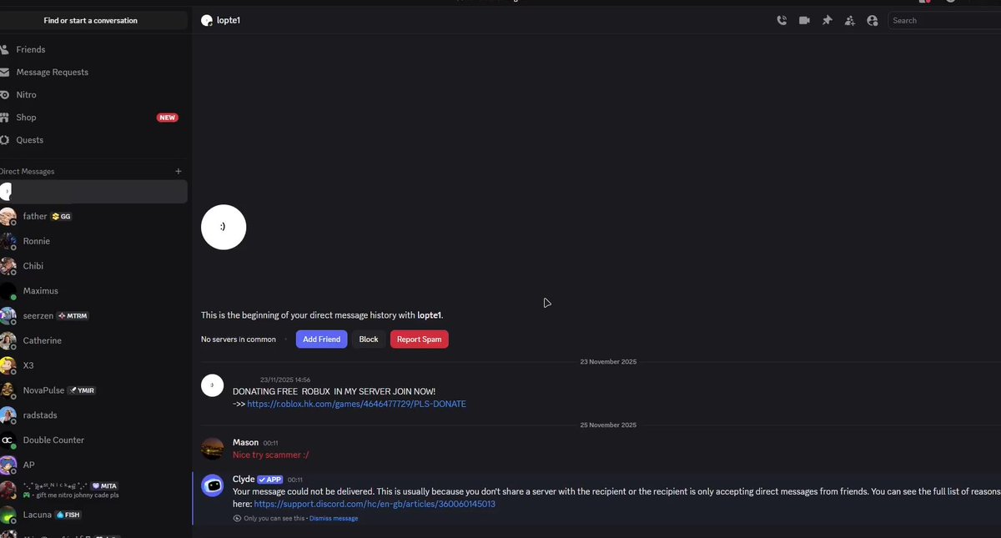Open the Shop page
Screen dimensions: 1001x538
point(93,117)
